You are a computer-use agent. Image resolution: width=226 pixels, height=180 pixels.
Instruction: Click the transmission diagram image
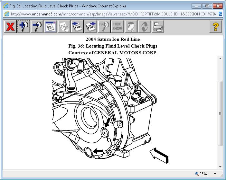(x=110, y=111)
